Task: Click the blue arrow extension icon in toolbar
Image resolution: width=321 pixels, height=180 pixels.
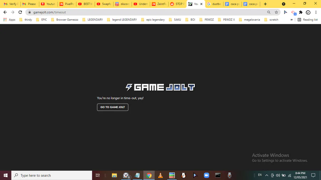Action: tap(285, 12)
